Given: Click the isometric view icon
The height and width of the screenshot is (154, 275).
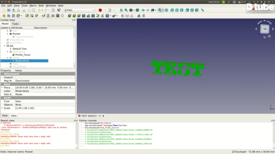Looking at the screenshot, I should pos(166,10).
